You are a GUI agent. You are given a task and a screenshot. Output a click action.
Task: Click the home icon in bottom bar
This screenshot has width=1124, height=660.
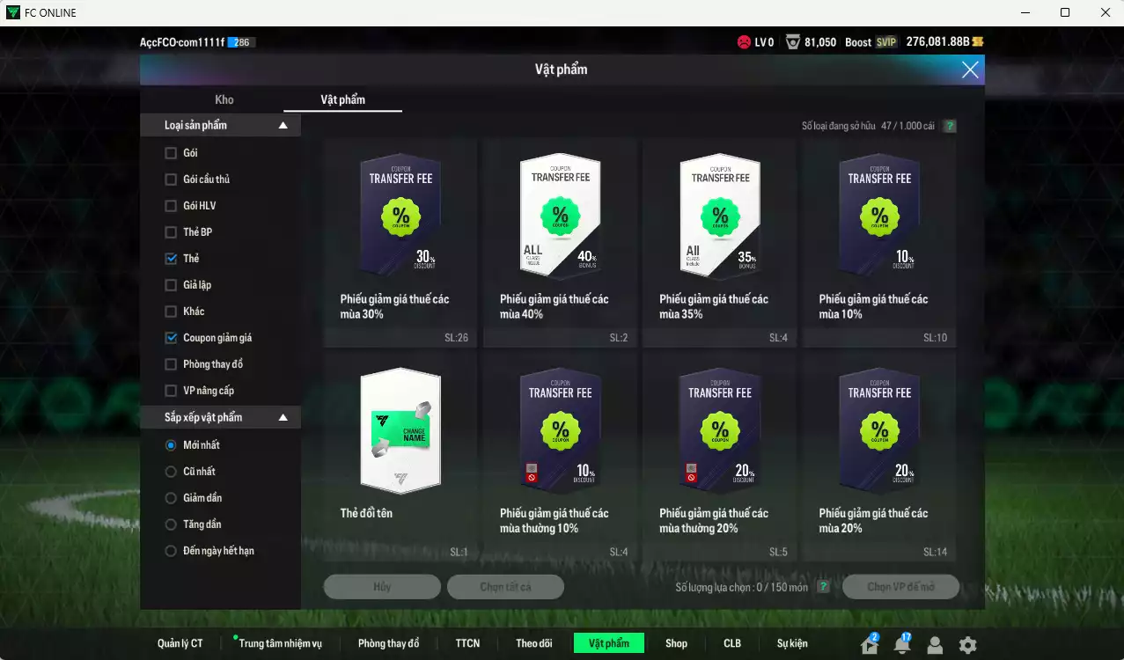click(870, 645)
